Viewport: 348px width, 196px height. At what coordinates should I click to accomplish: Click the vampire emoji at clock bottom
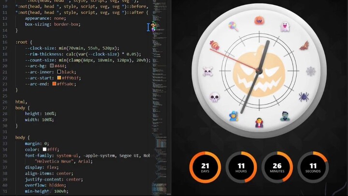[259, 122]
